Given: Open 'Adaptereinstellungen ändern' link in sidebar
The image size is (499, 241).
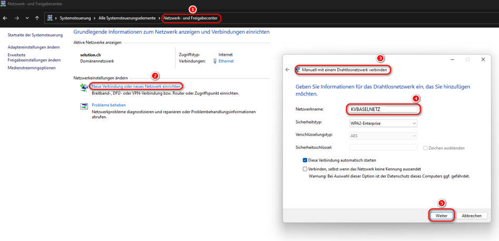Looking at the screenshot, I should tap(34, 47).
